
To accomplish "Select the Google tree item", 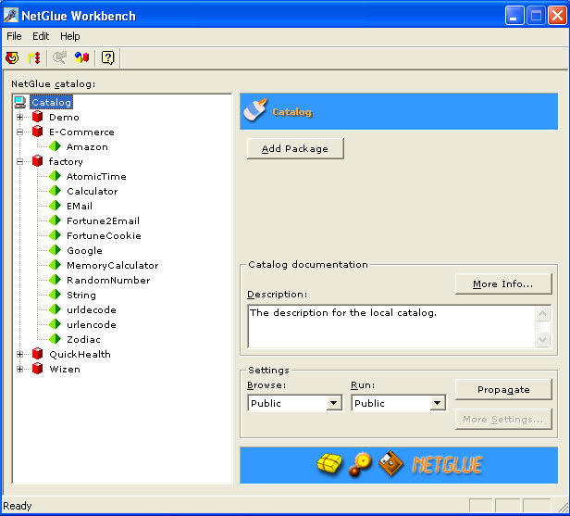I will point(85,250).
